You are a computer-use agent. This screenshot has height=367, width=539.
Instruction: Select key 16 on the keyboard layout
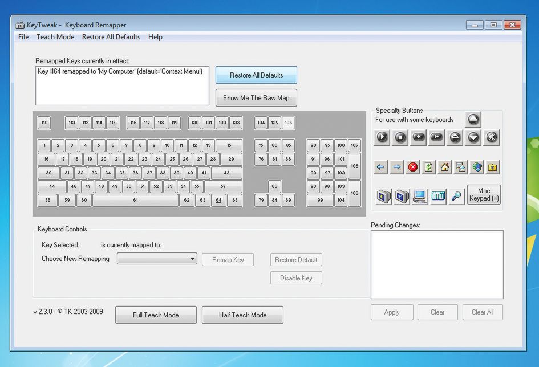[x=46, y=159]
